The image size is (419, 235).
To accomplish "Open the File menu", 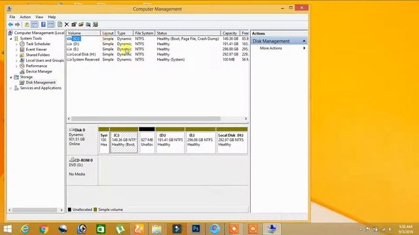I will (x=12, y=17).
